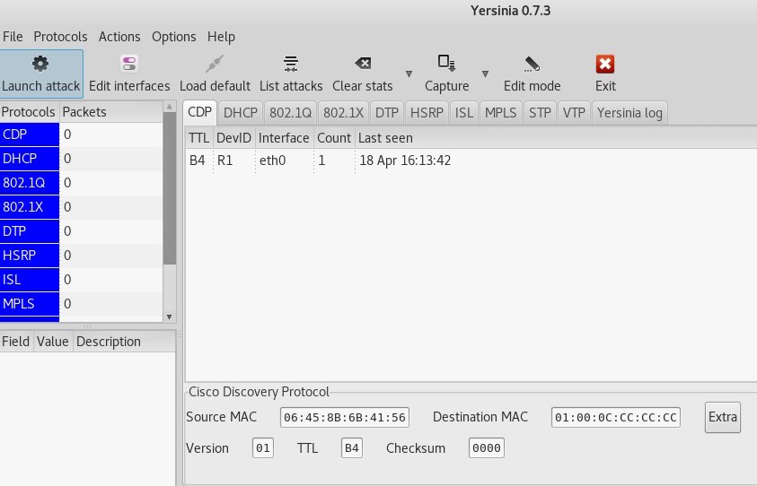Select DTP in the protocols list
This screenshot has height=486, width=757.
coord(30,231)
